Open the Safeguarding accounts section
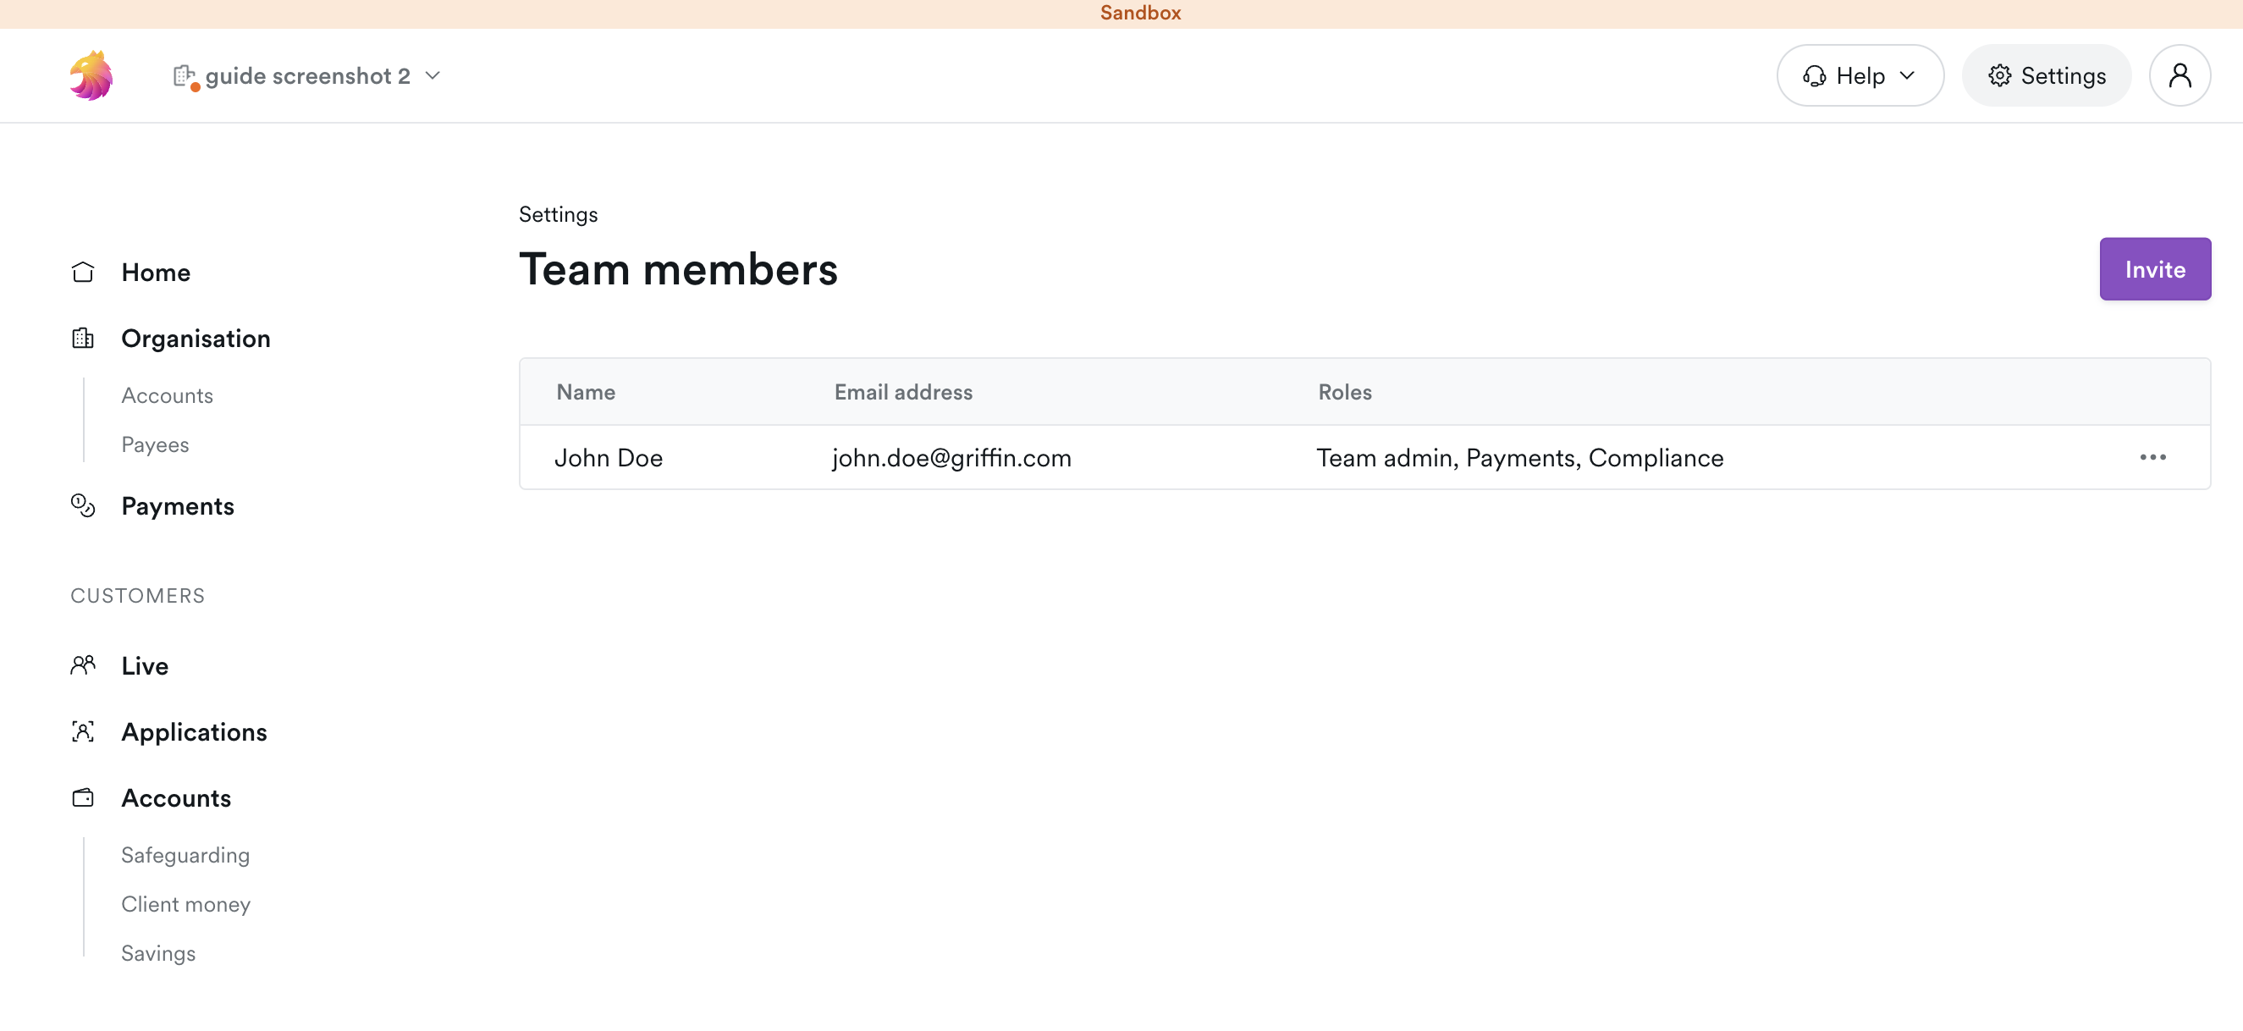The image size is (2243, 1031). (x=185, y=854)
